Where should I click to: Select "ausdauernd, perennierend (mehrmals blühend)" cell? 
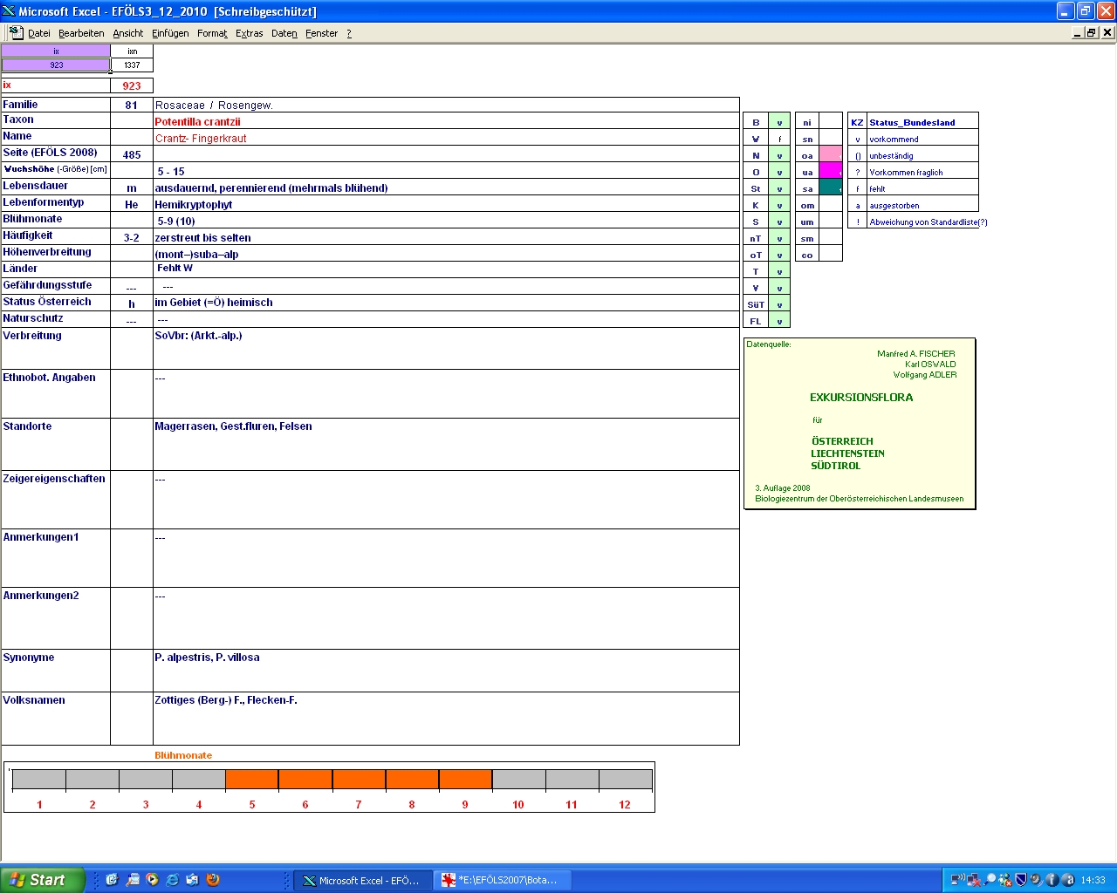pyautogui.click(x=446, y=187)
